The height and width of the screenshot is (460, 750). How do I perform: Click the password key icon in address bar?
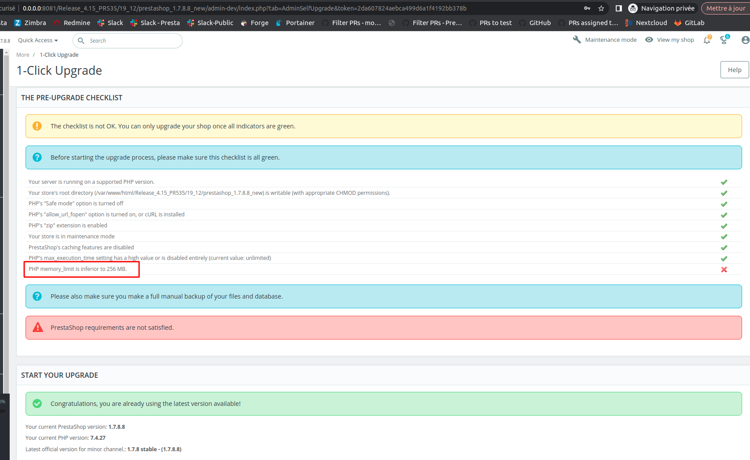(587, 8)
